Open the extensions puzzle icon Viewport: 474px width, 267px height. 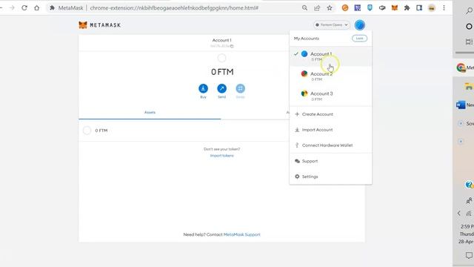[x=407, y=8]
